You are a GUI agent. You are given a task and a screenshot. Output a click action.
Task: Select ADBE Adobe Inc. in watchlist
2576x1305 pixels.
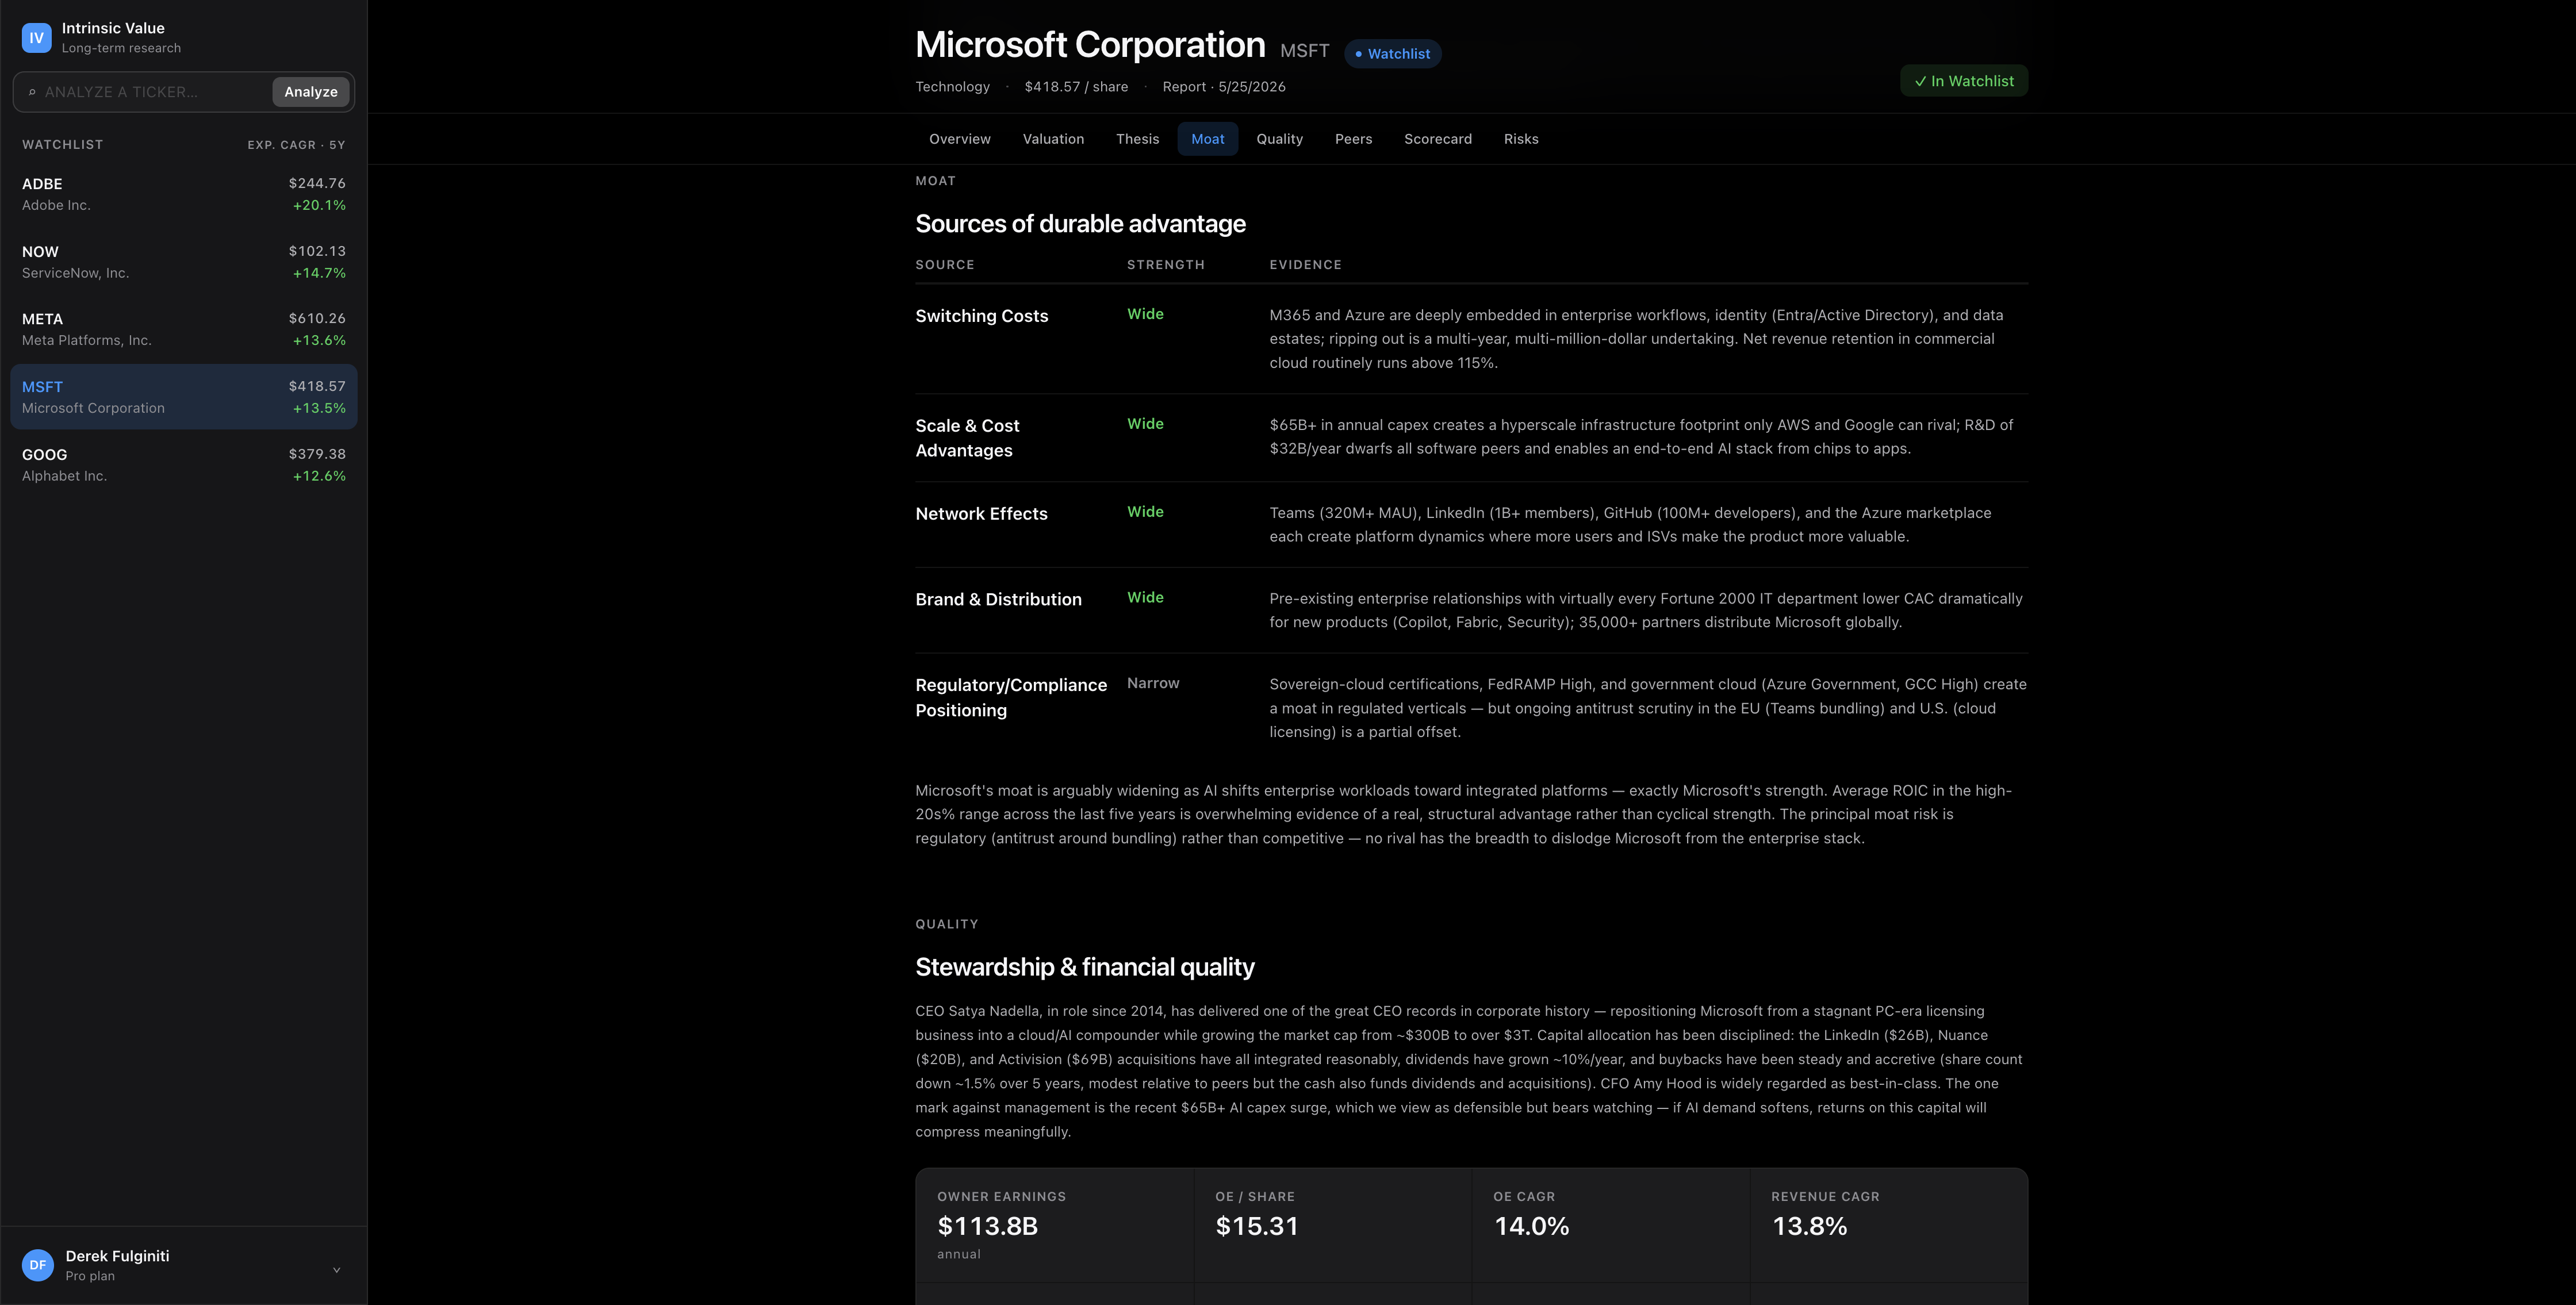pyautogui.click(x=184, y=194)
